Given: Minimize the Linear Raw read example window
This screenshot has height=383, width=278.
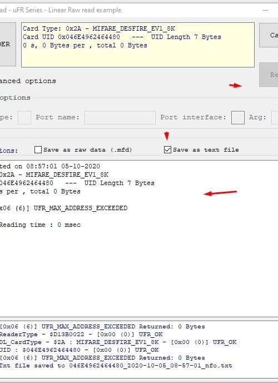Looking at the screenshot, I should click(265, 10).
